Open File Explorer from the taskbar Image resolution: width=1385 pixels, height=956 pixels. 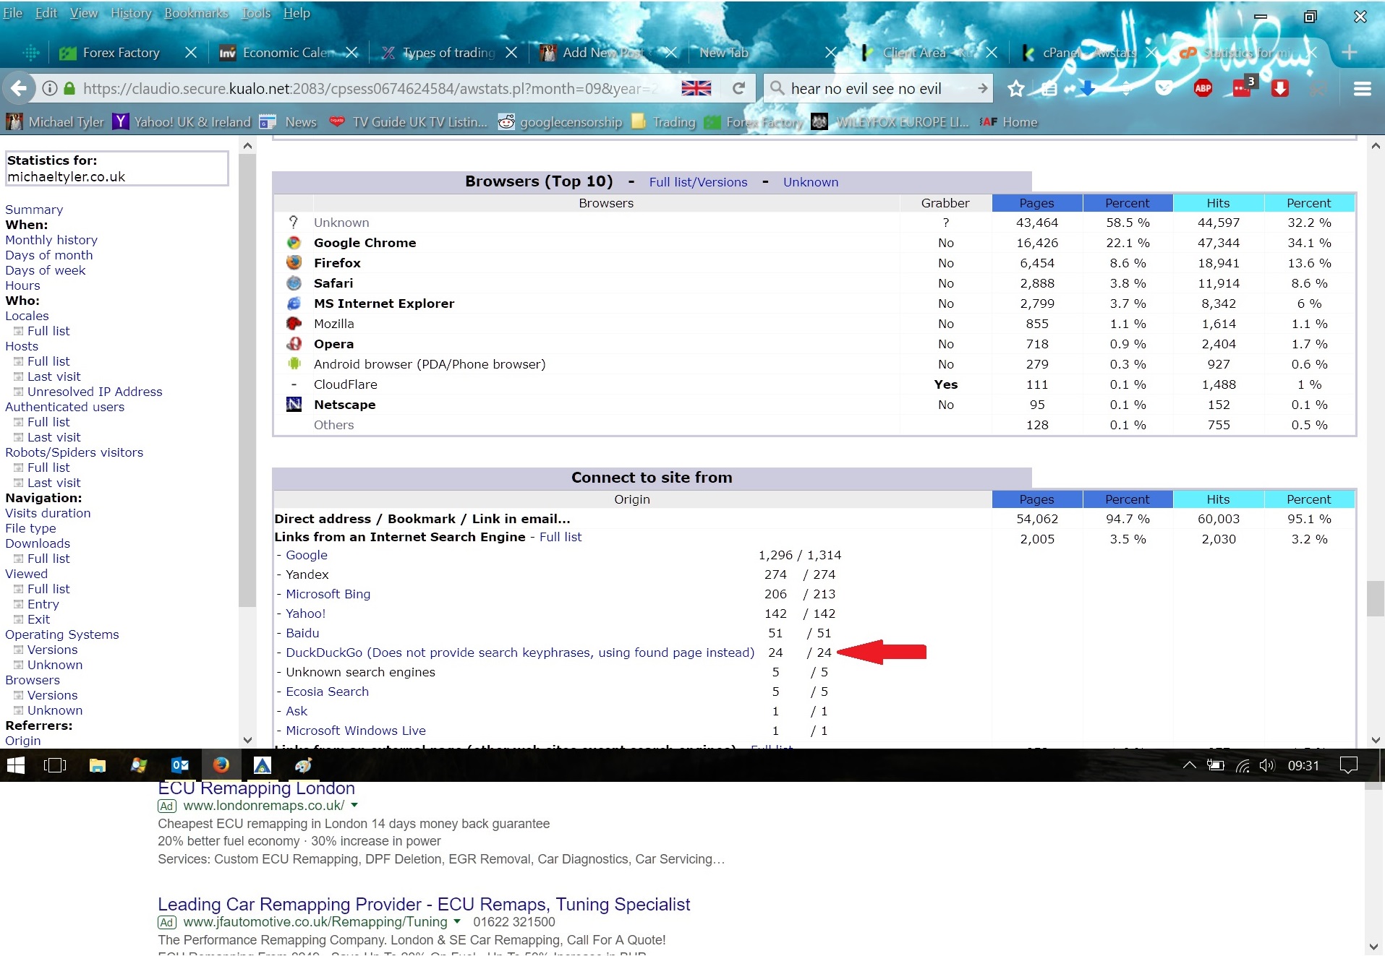(x=98, y=765)
